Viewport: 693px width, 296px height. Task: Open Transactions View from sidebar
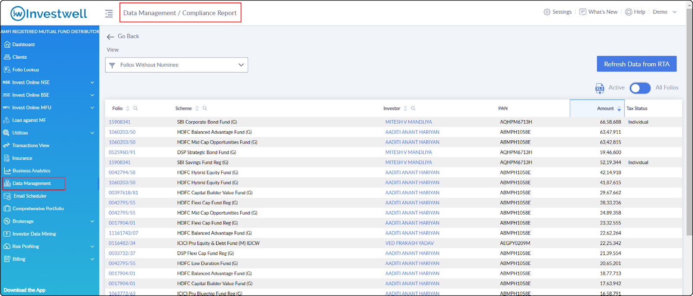coord(31,145)
